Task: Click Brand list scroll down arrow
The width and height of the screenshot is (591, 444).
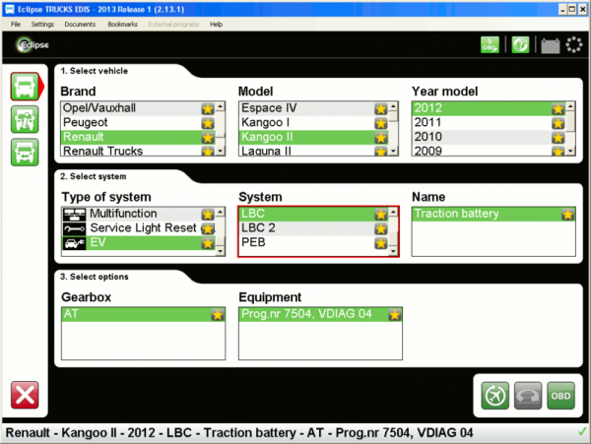Action: point(220,151)
